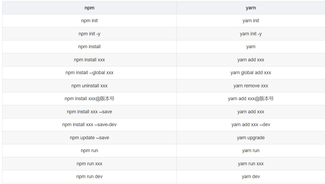Viewport: 325px width, 184px height.
Task: Click the 'yarn run xxx' cell
Action: point(251,164)
